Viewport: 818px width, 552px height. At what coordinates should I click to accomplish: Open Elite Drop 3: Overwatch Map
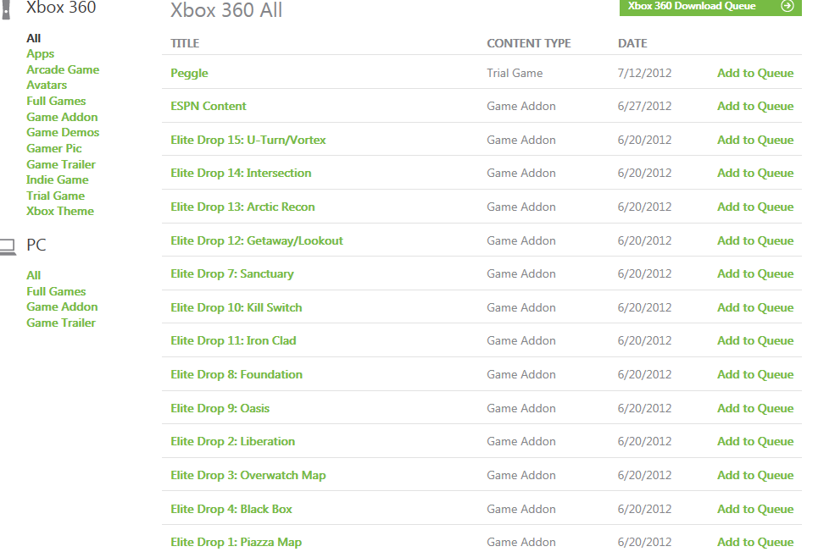point(248,475)
